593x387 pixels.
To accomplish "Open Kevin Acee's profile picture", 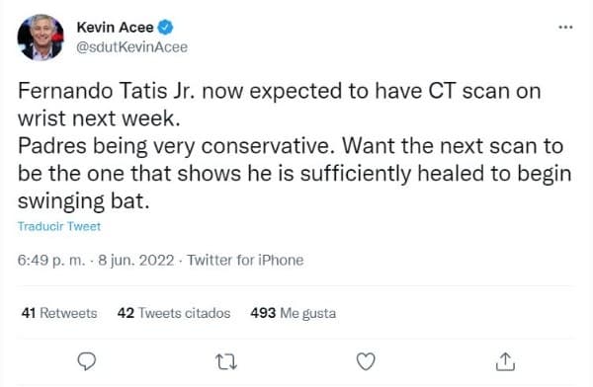I will pos(41,38).
